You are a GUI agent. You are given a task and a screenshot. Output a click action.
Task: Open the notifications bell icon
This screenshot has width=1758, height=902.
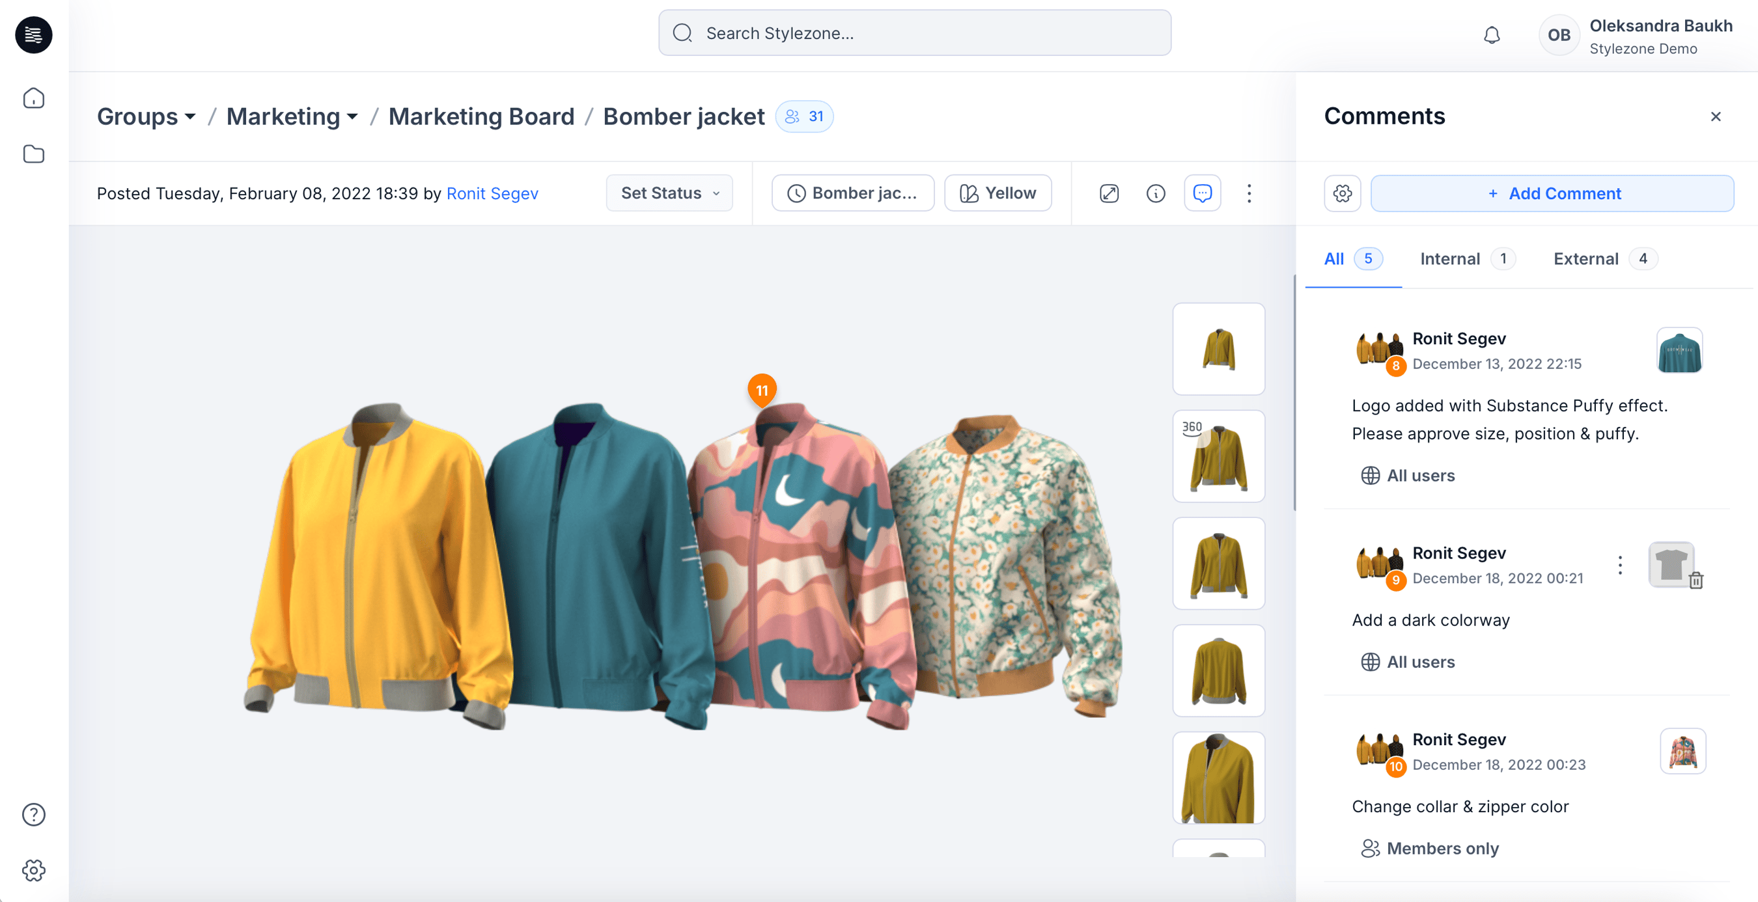1492,34
